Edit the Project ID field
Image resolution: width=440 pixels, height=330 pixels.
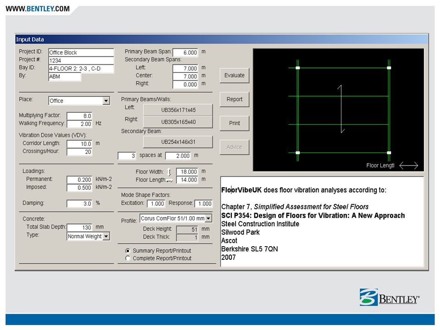pos(81,52)
